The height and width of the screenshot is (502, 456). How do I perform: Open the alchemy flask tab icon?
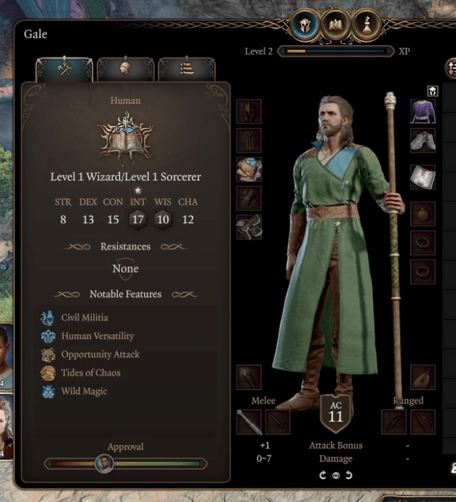pos(366,25)
